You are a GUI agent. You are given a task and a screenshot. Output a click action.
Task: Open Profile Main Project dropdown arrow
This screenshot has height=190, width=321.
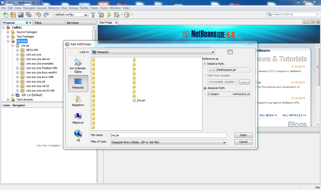tap(132, 15)
